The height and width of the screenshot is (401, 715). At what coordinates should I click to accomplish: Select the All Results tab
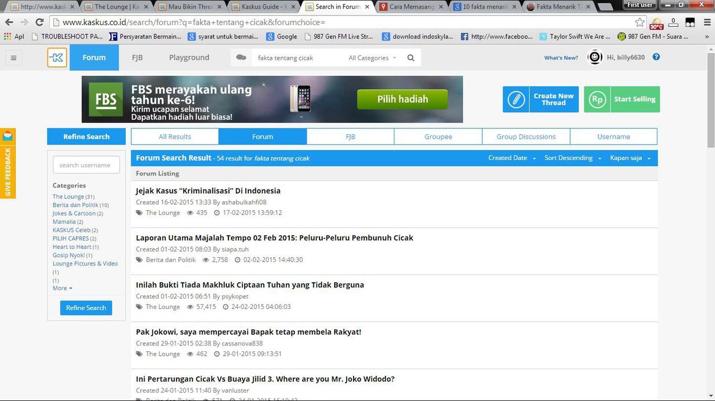point(175,137)
